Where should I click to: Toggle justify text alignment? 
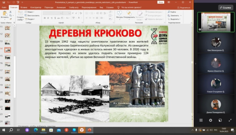coord(97,18)
